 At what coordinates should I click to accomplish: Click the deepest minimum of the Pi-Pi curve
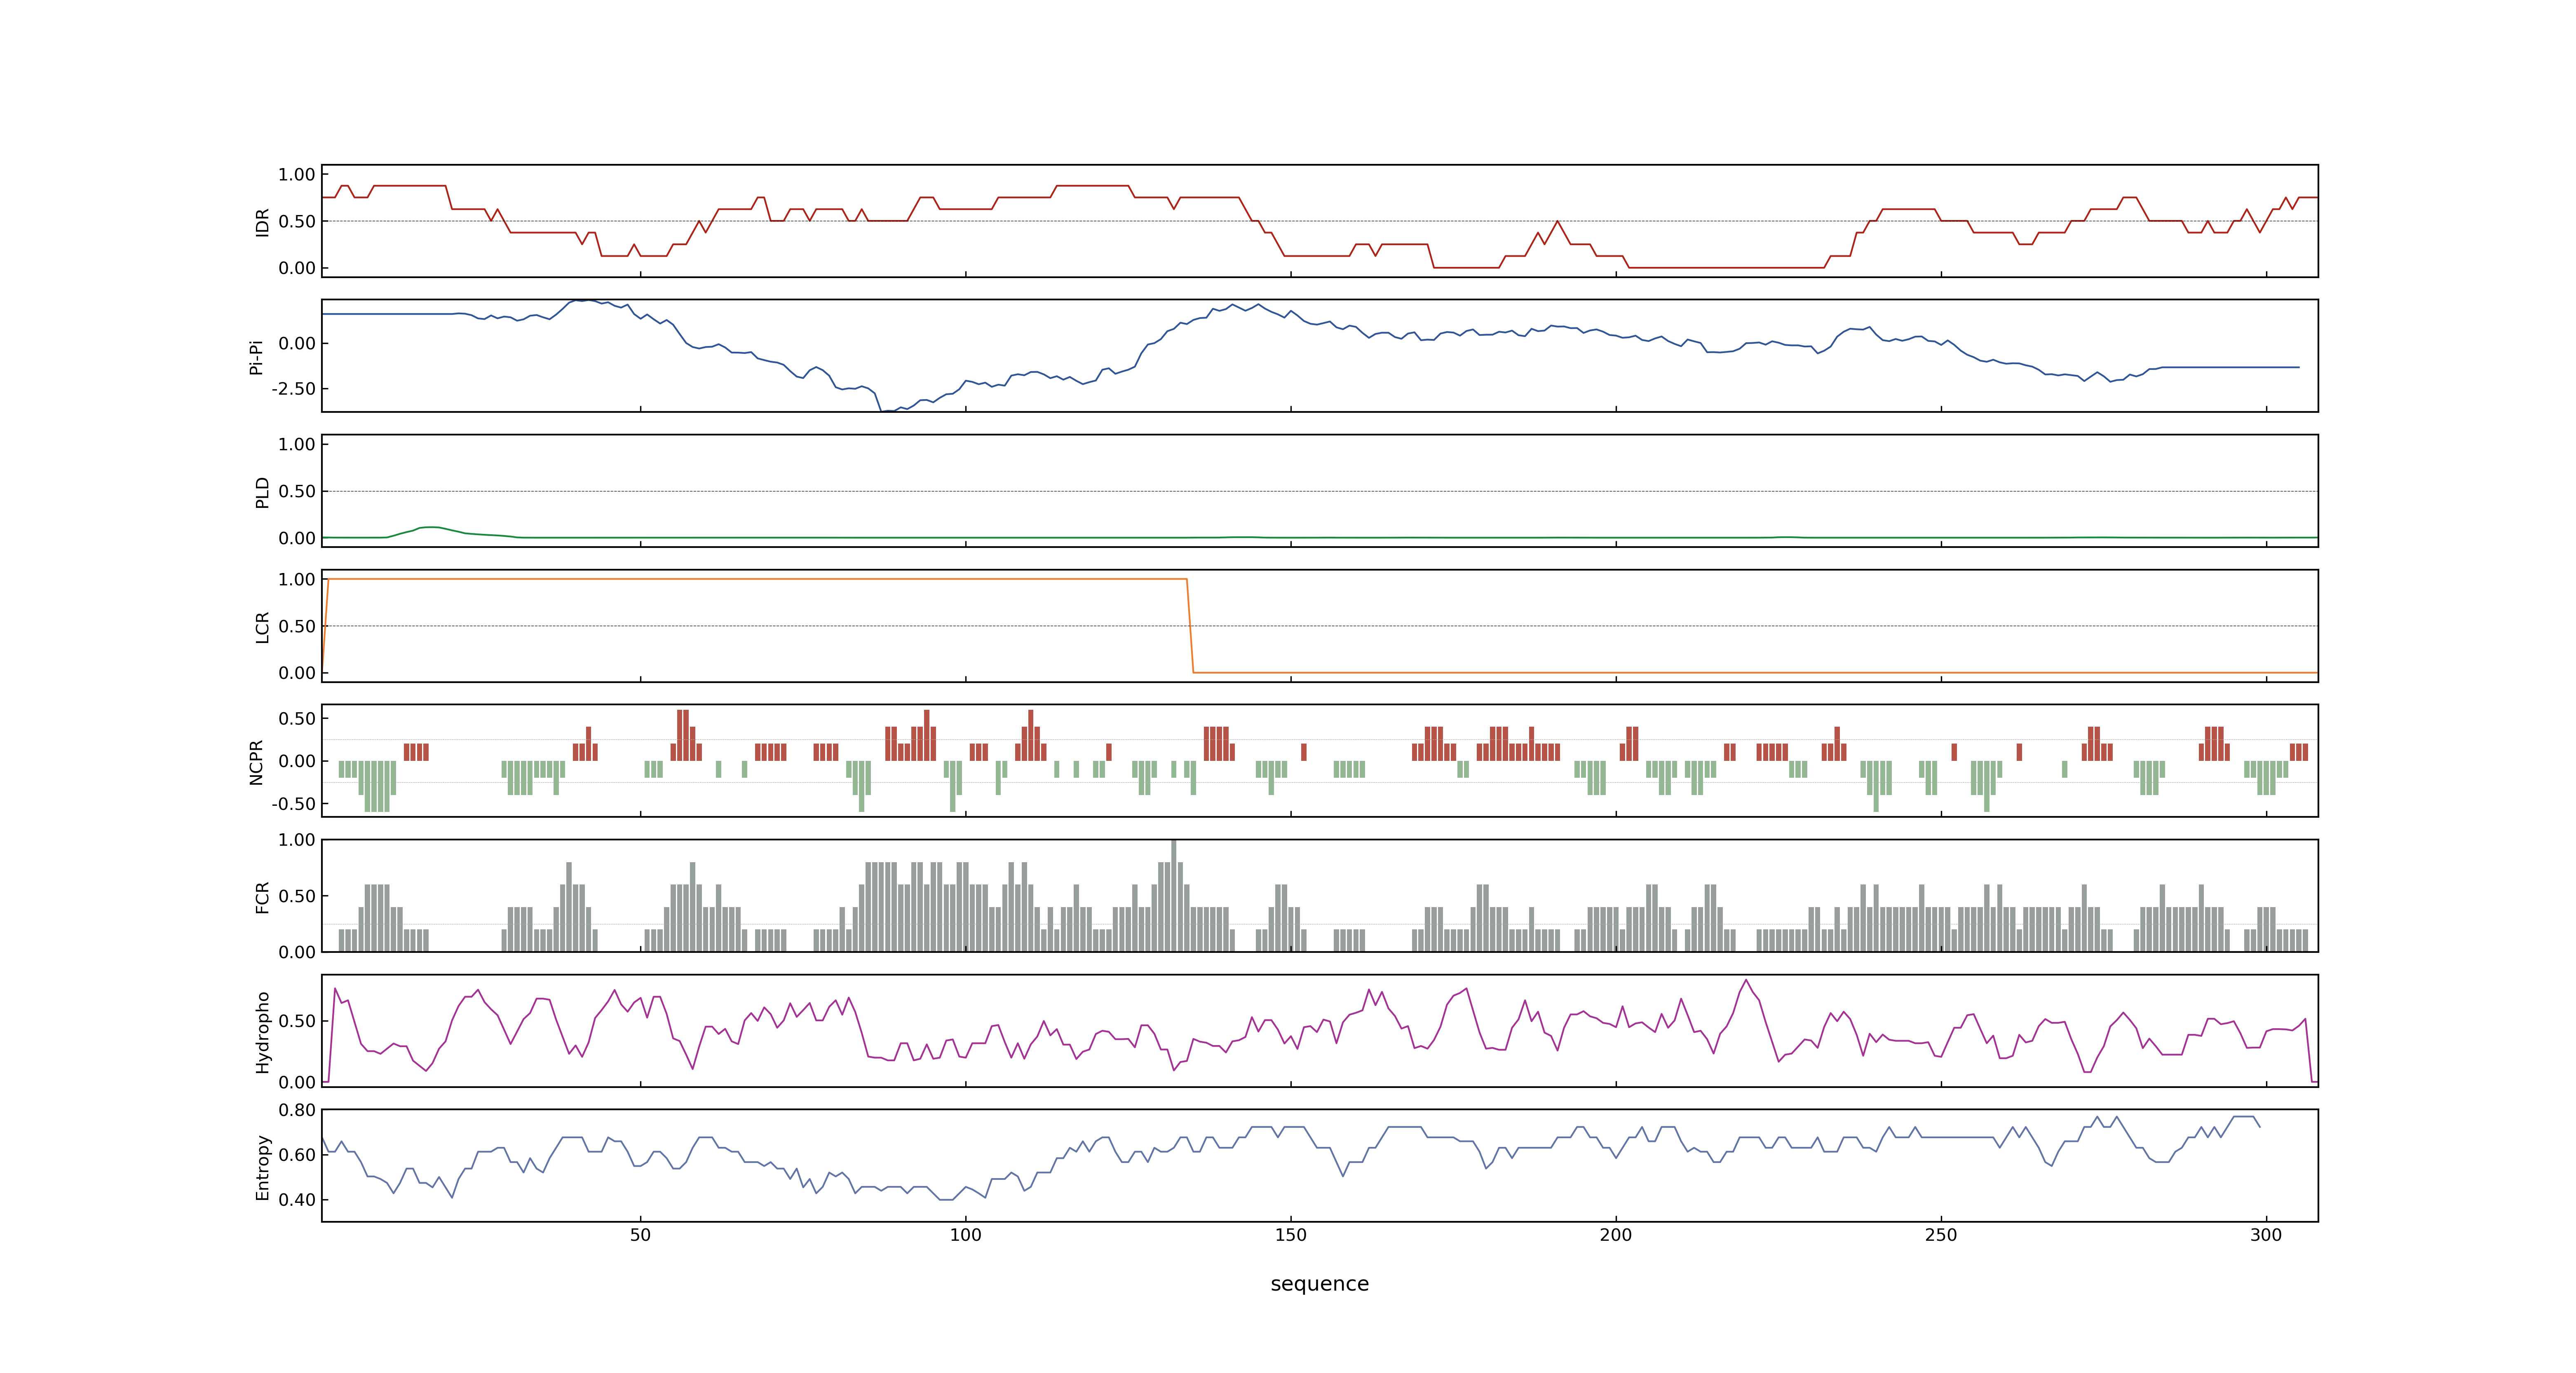pos(887,410)
